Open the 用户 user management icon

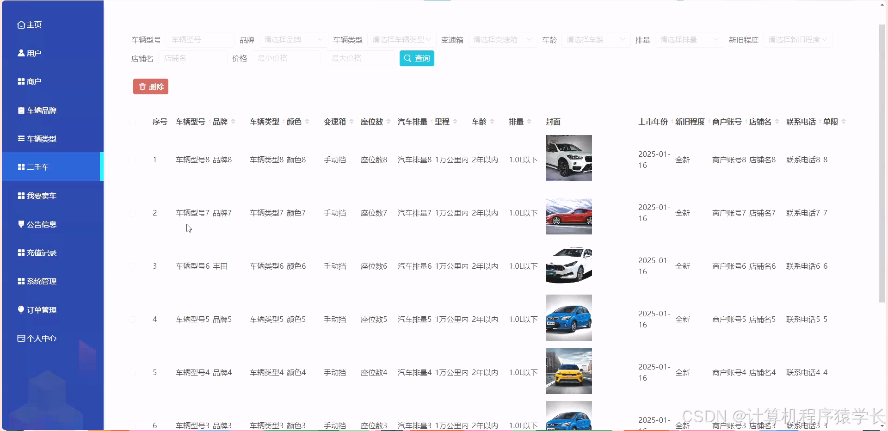[20, 53]
